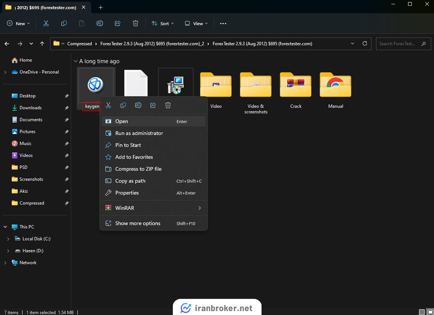Expand OneDrive - Personal in the sidebar
Screen dimensions: 434x315
coord(5,72)
